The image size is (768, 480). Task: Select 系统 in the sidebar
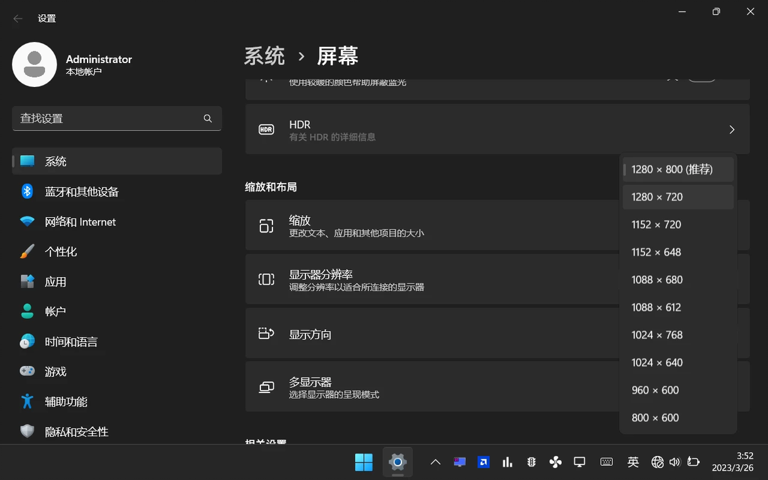[117, 161]
